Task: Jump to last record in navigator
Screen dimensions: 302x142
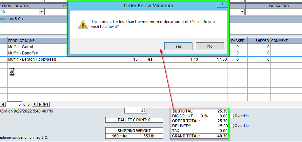Action: pos(41,104)
